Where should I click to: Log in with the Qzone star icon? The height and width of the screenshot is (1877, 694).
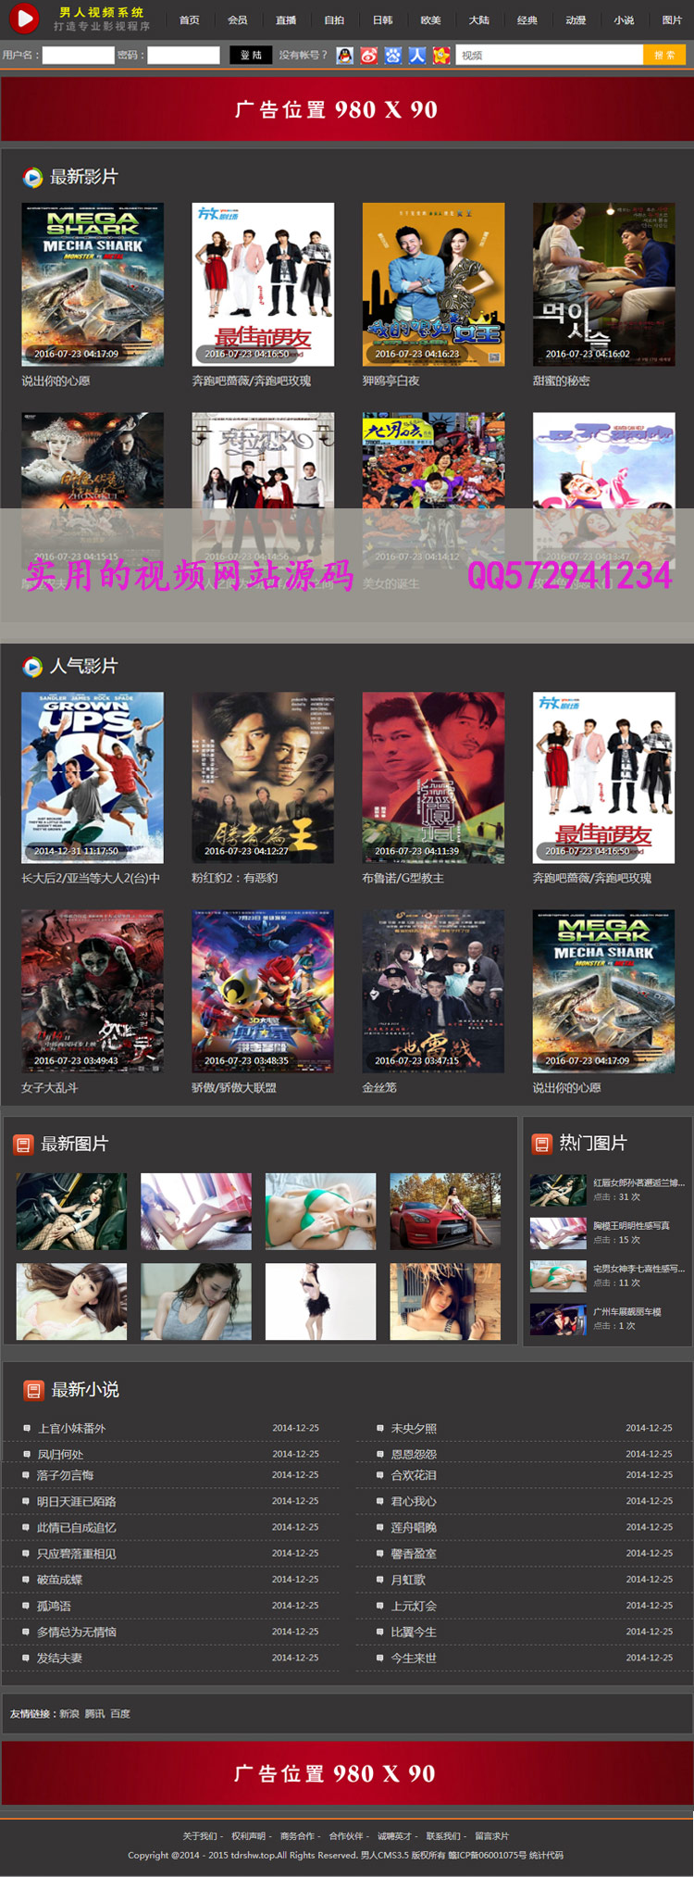[441, 56]
